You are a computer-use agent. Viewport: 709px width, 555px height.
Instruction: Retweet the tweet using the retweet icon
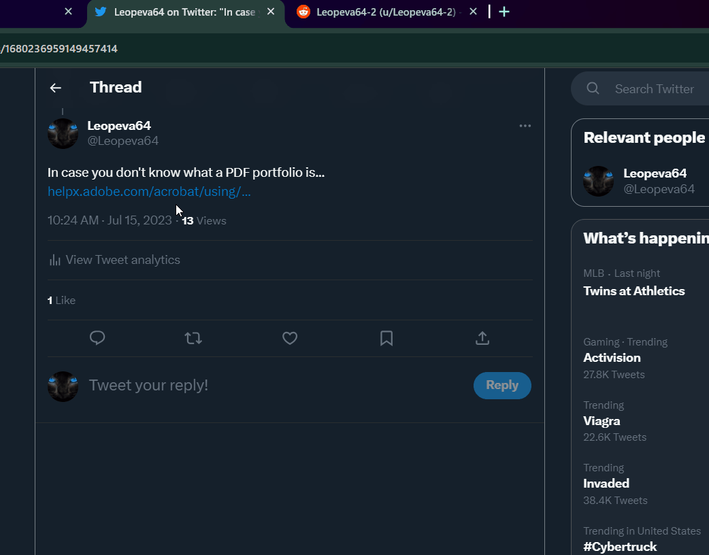193,338
